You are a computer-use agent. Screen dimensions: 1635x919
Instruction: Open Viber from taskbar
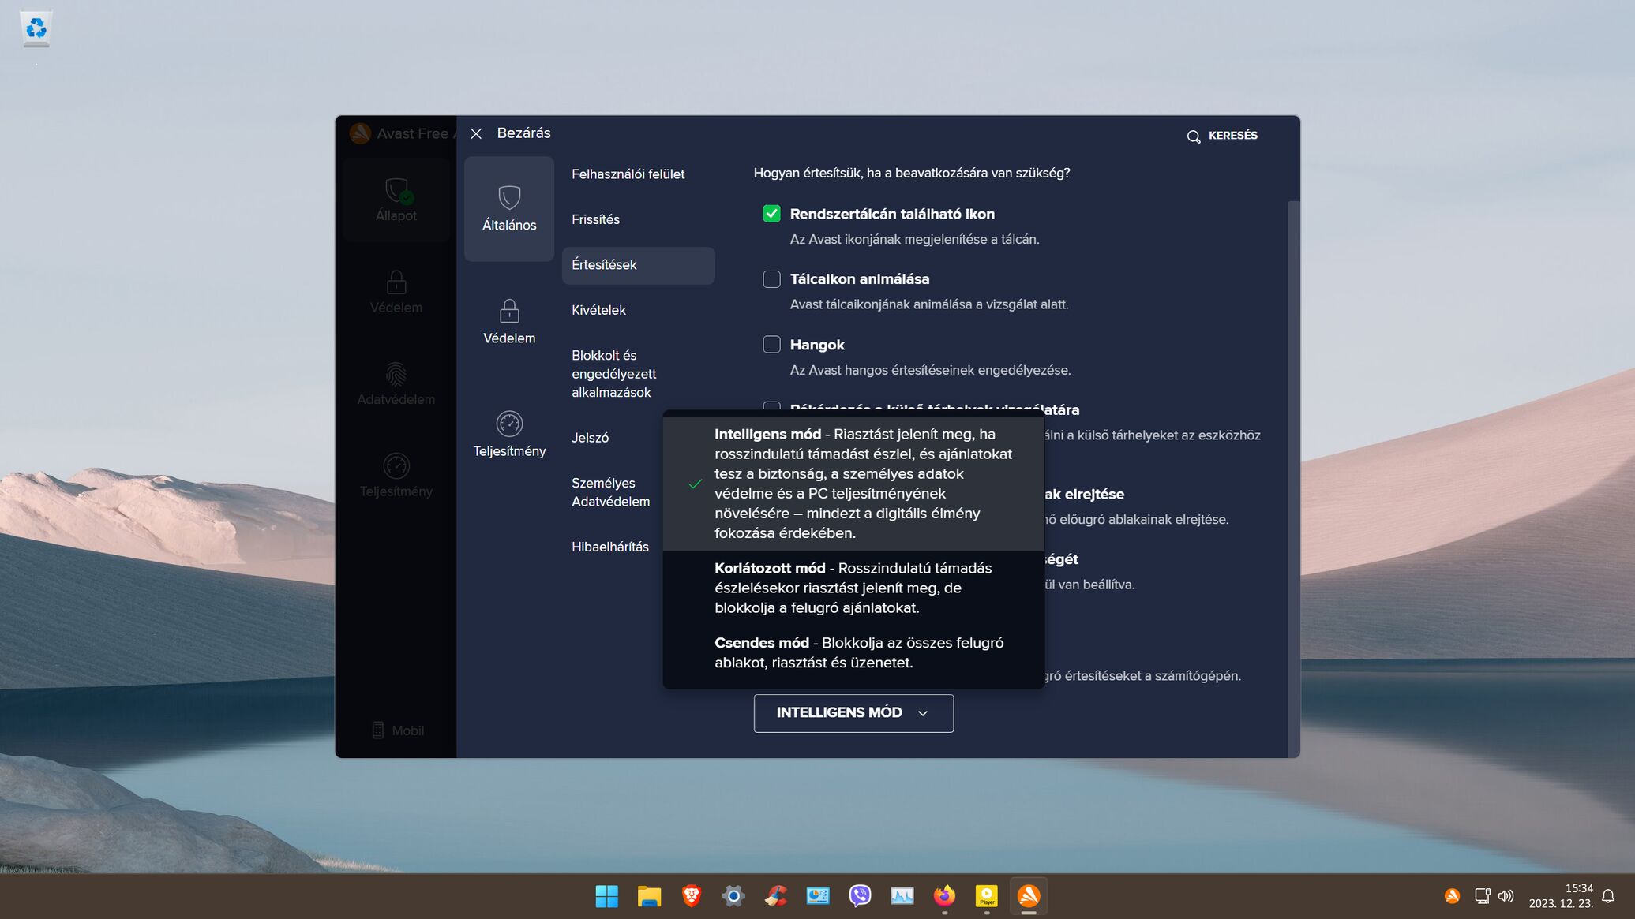[x=860, y=896]
